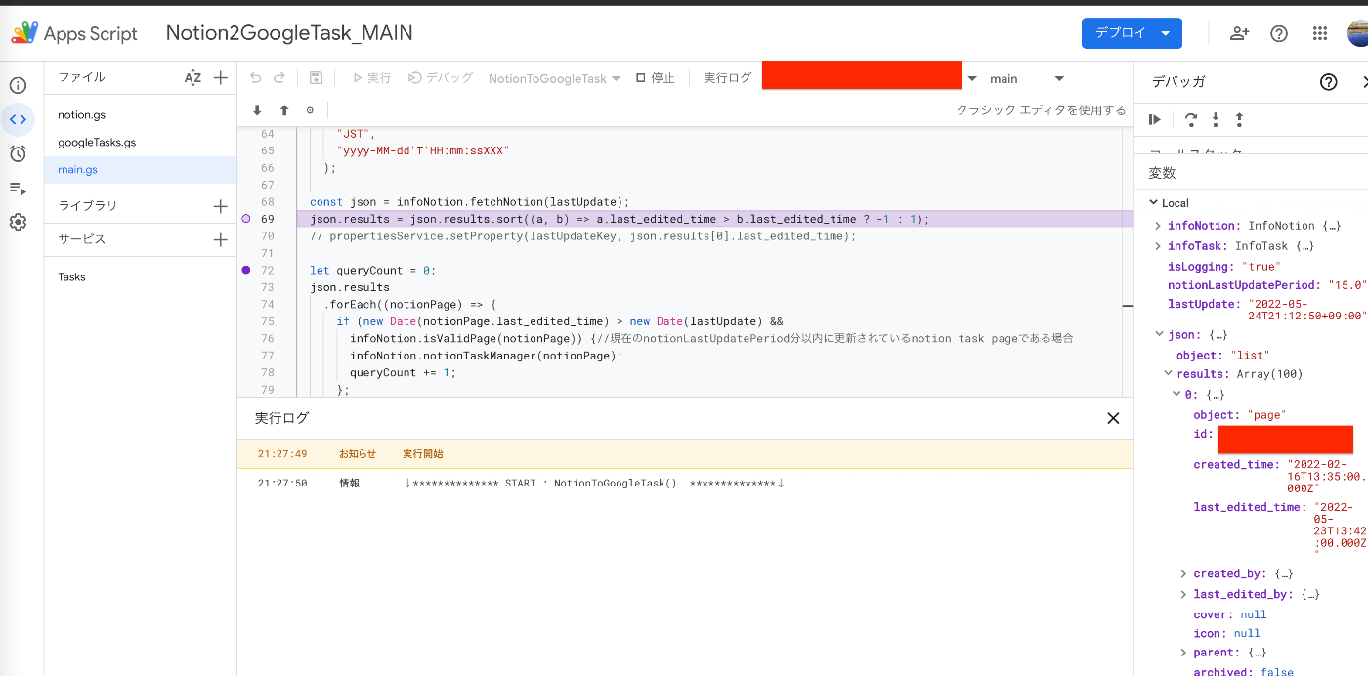Open the main dropdown arrow in toolbar

[1059, 78]
